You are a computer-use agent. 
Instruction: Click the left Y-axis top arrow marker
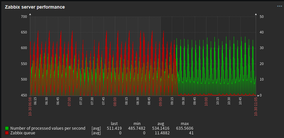[30, 14]
